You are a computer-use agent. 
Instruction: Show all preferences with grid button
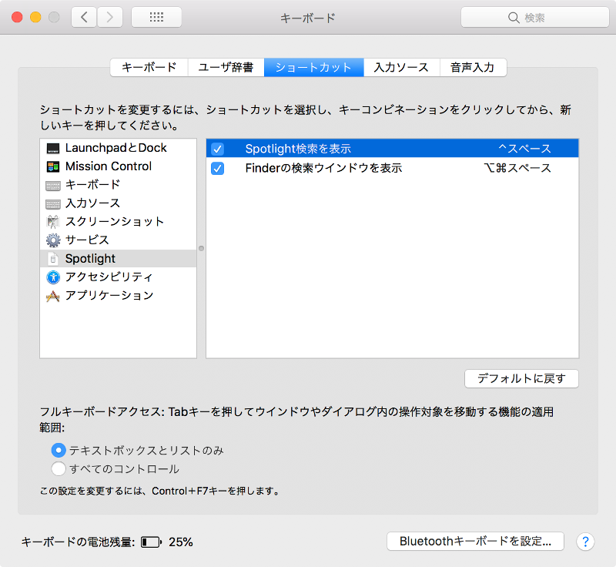pyautogui.click(x=156, y=17)
